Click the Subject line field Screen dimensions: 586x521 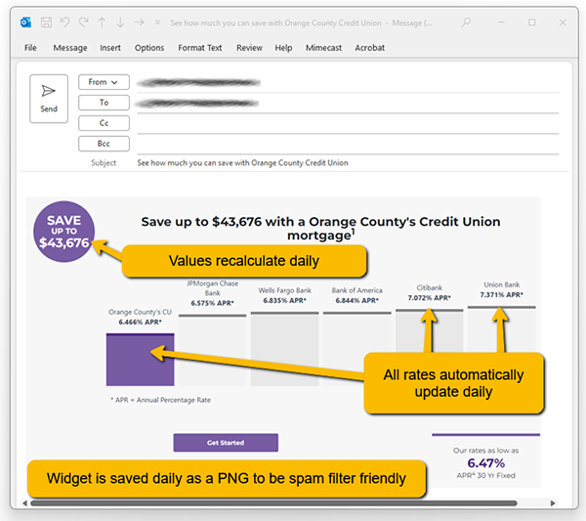tap(342, 163)
